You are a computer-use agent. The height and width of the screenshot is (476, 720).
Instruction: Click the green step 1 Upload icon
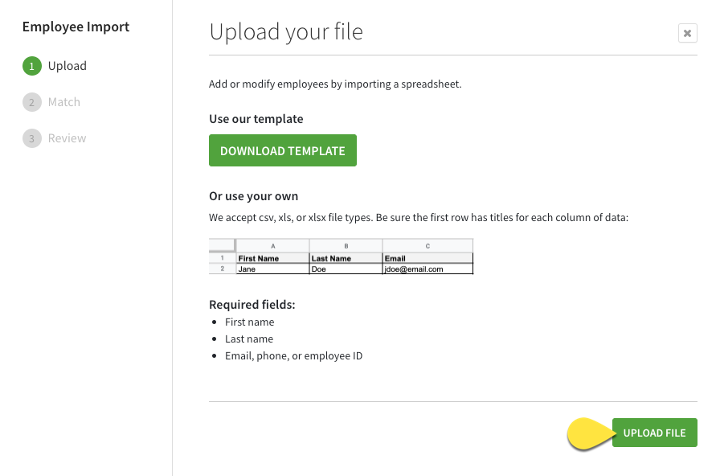click(32, 66)
